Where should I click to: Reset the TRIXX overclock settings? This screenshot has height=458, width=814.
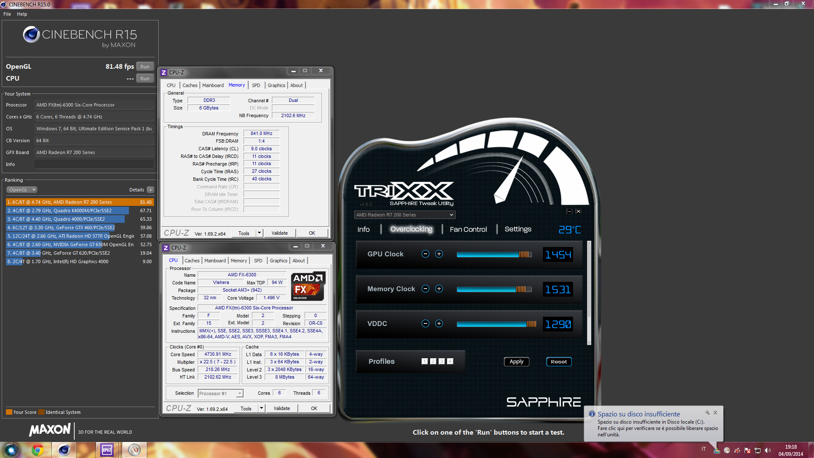pyautogui.click(x=559, y=362)
